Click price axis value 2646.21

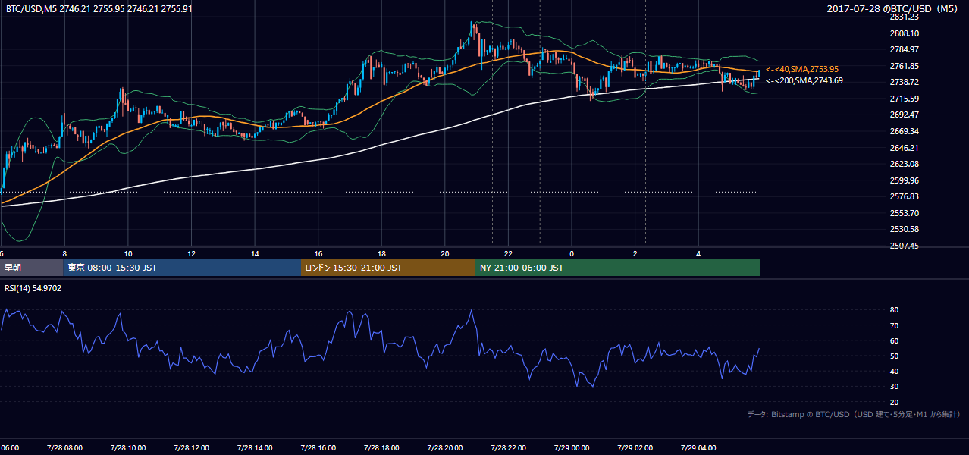[x=905, y=148]
